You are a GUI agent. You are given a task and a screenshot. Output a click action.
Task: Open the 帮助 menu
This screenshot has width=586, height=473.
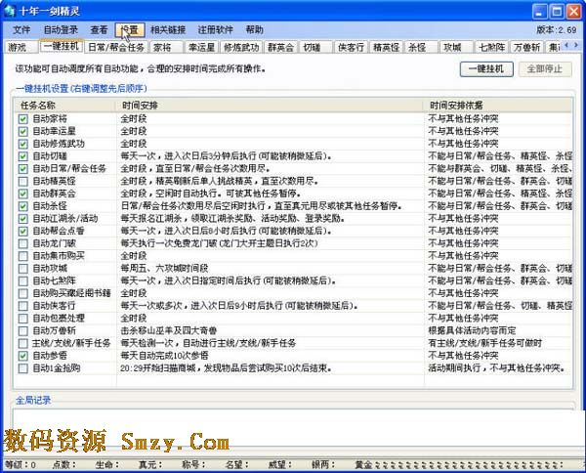point(255,30)
